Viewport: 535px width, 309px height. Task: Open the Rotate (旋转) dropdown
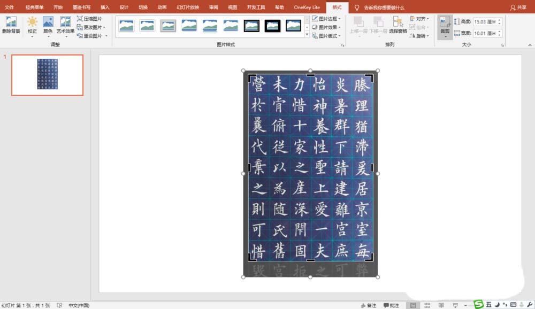(x=419, y=36)
